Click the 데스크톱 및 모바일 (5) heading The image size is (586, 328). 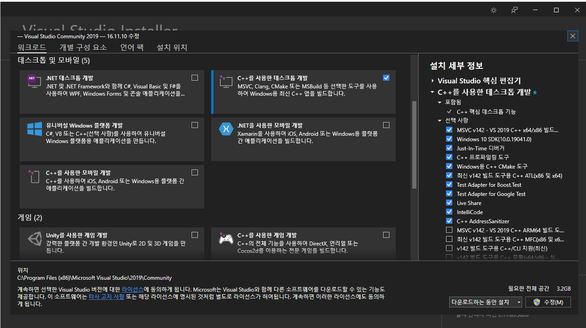(54, 60)
